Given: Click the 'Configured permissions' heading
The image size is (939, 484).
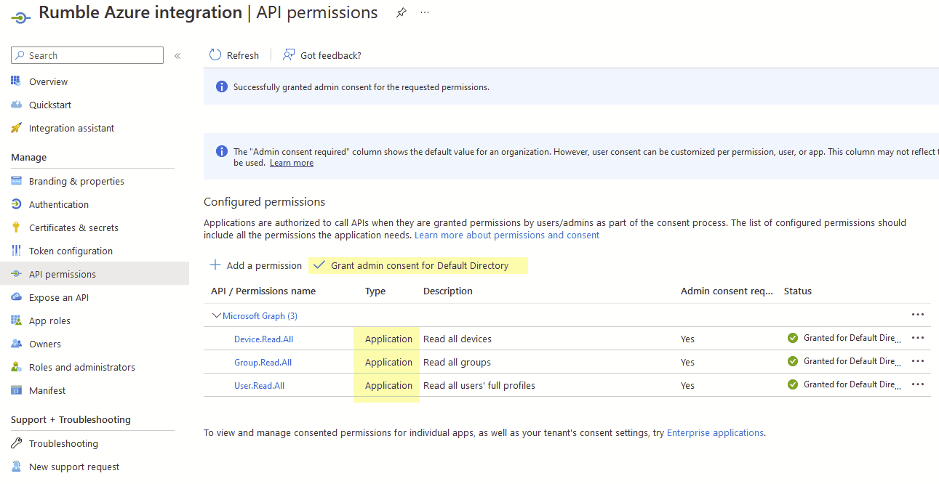Looking at the screenshot, I should pos(264,201).
